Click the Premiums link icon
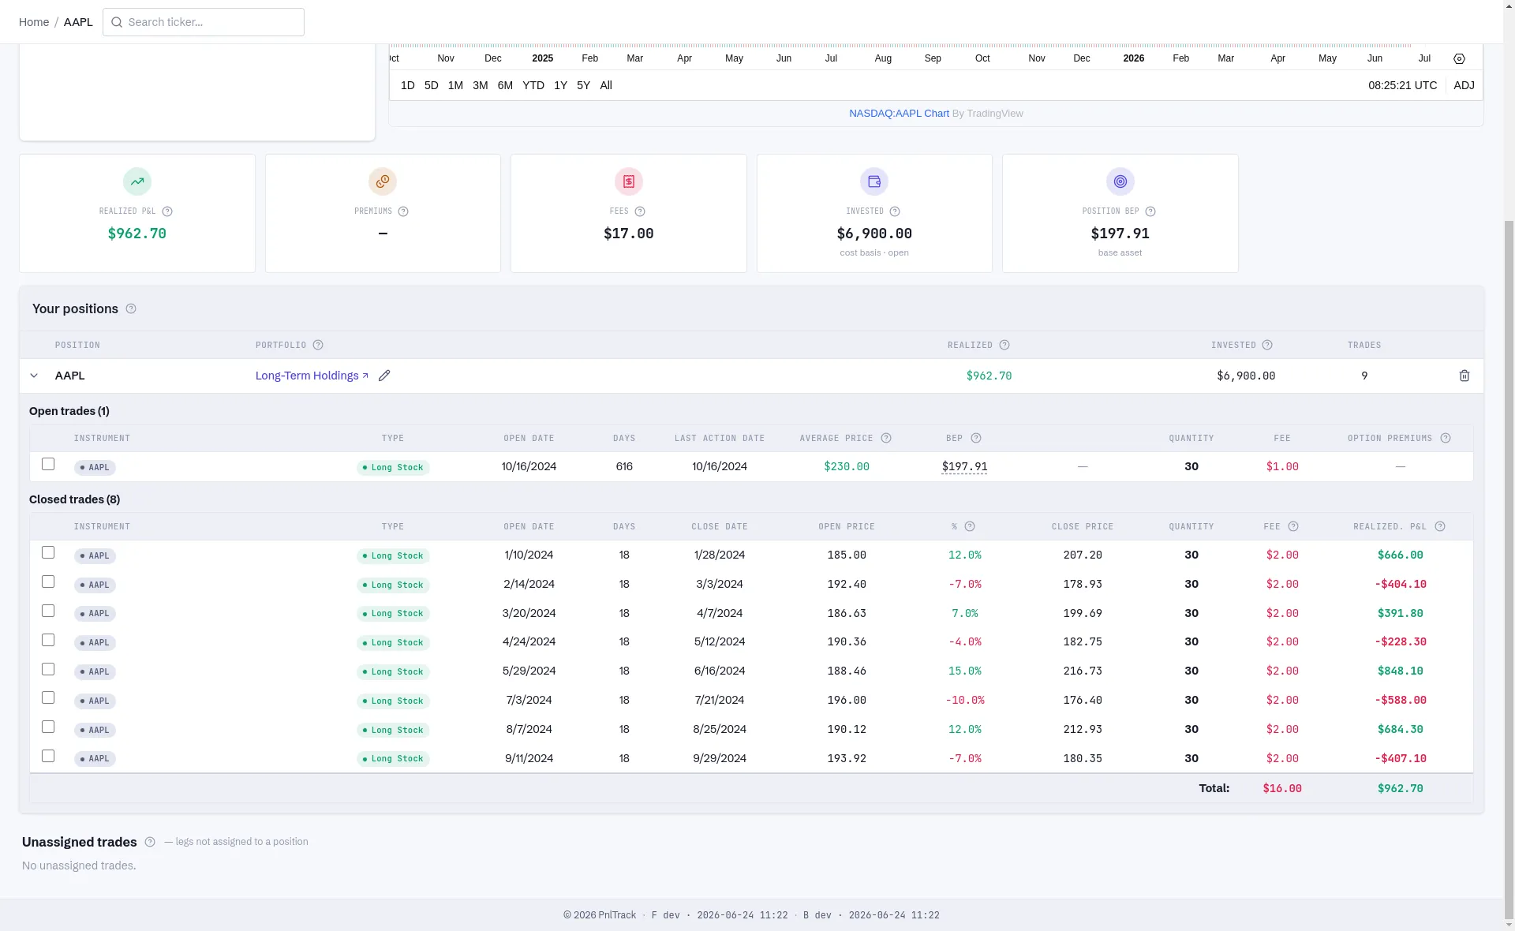The image size is (1515, 931). pyautogui.click(x=383, y=181)
